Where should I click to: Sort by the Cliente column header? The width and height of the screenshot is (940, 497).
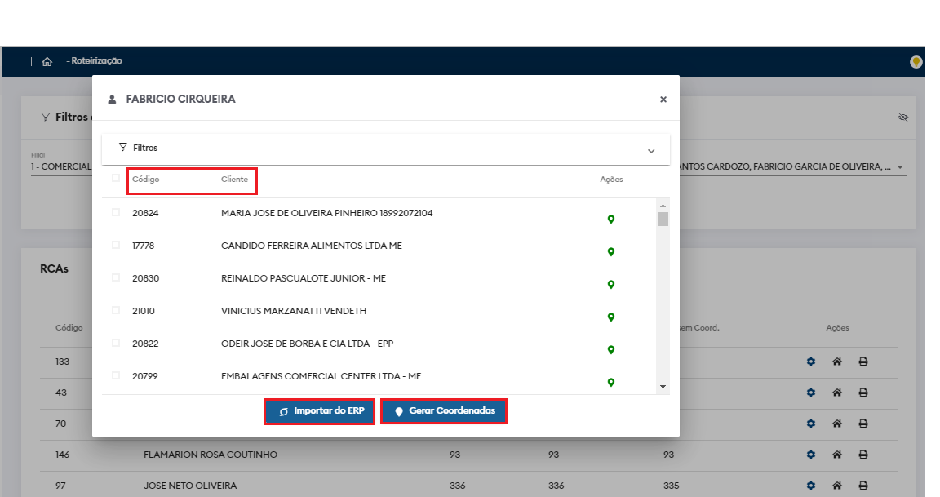point(234,179)
